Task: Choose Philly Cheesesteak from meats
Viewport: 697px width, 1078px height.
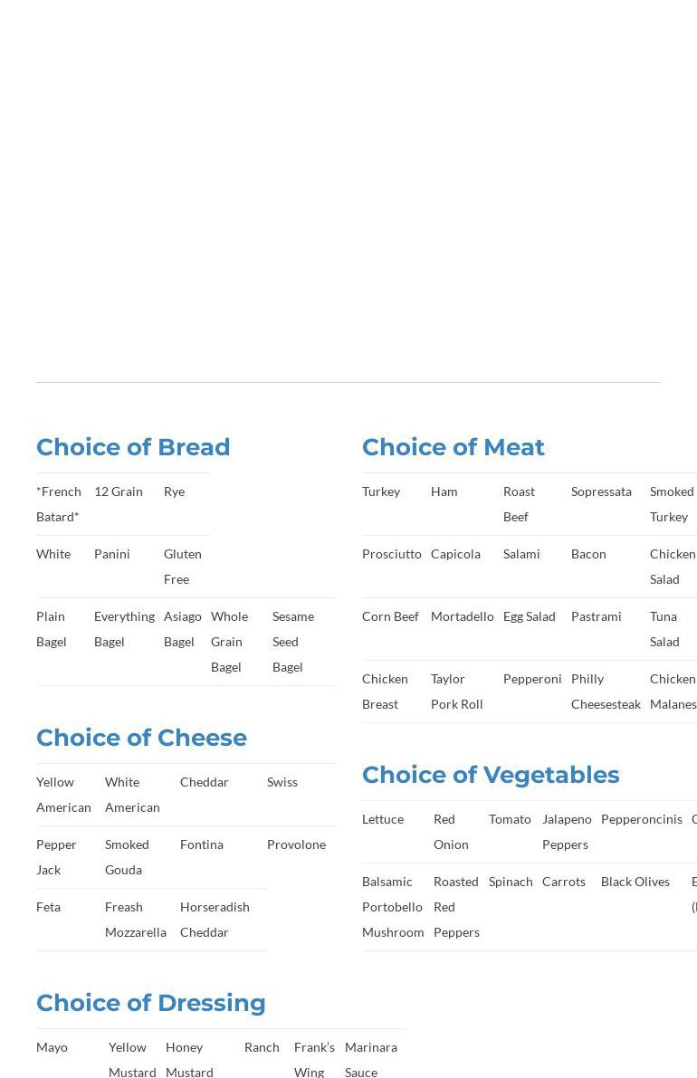Action: point(606,691)
